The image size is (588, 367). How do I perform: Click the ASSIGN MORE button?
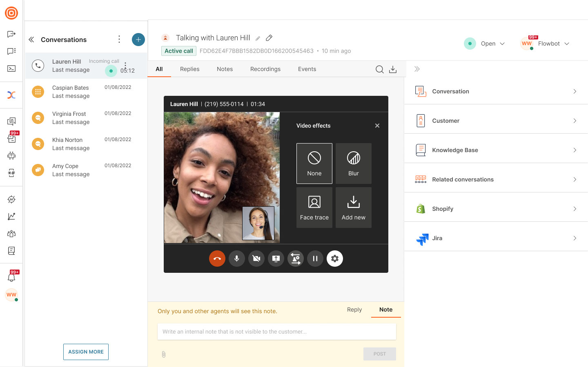(86, 352)
